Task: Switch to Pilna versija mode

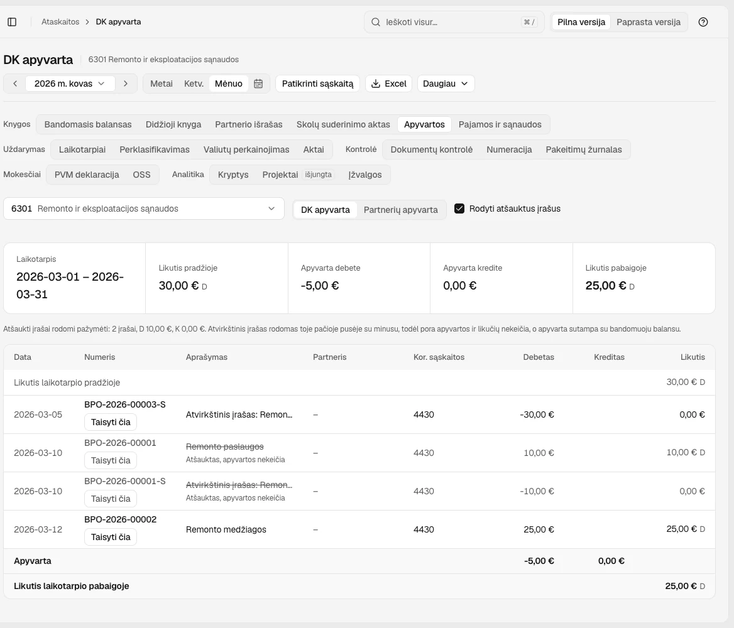Action: (581, 22)
